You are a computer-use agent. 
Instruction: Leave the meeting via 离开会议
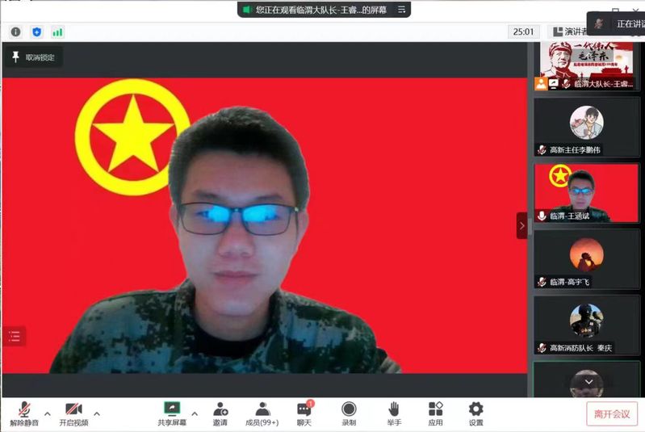[612, 414]
